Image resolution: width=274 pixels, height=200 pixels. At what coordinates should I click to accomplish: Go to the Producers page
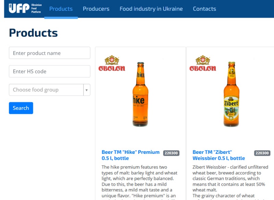click(96, 9)
